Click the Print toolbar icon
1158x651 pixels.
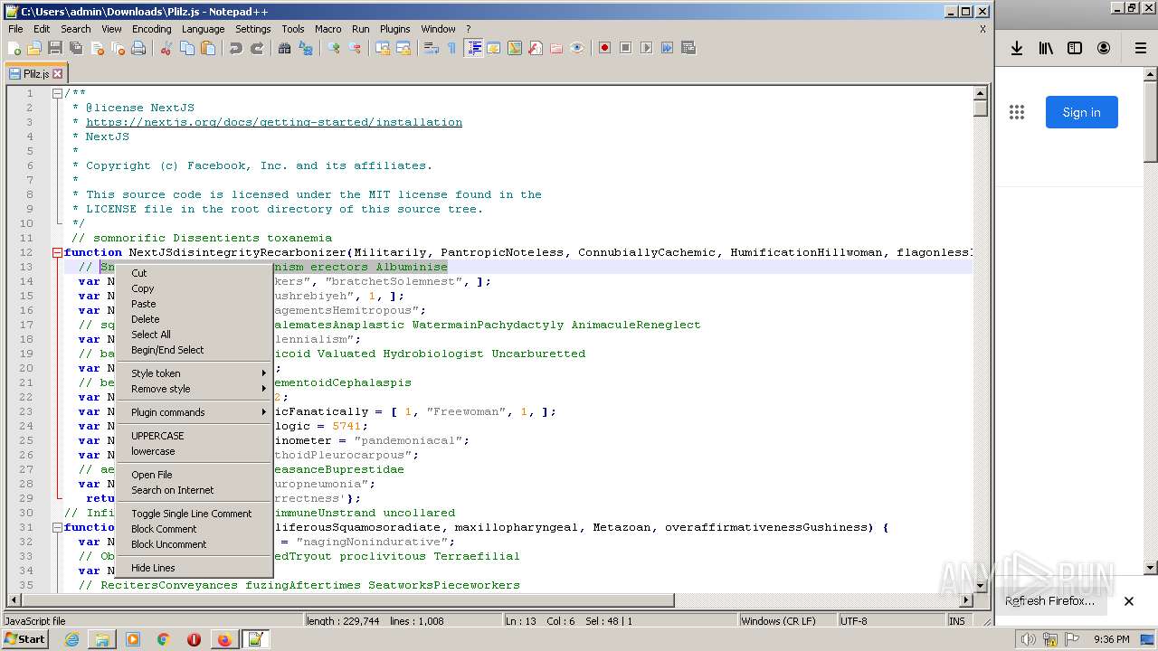(x=138, y=48)
